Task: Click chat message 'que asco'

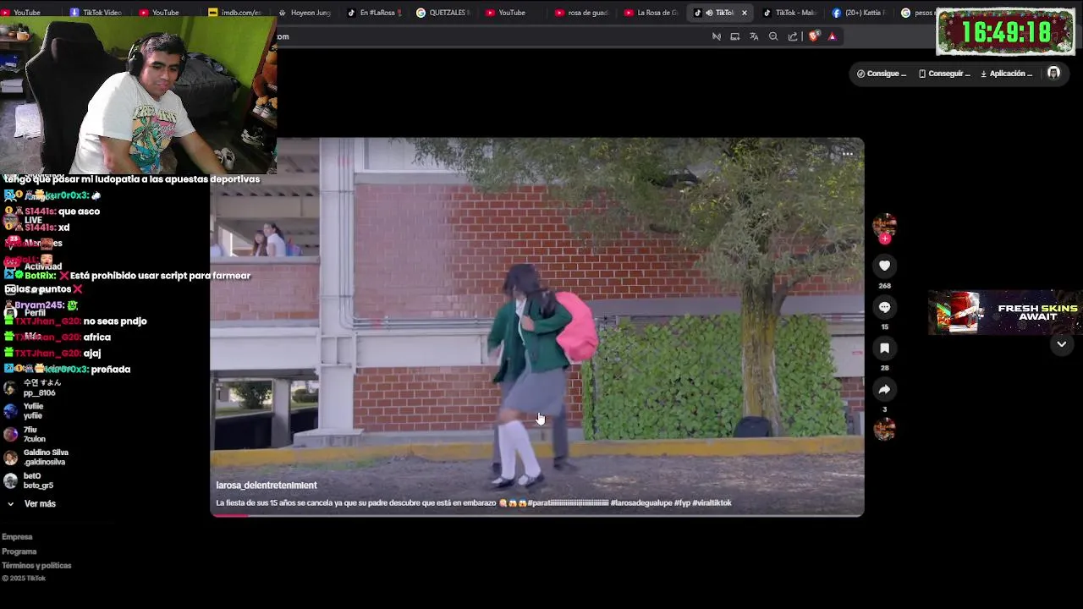Action: pos(79,211)
